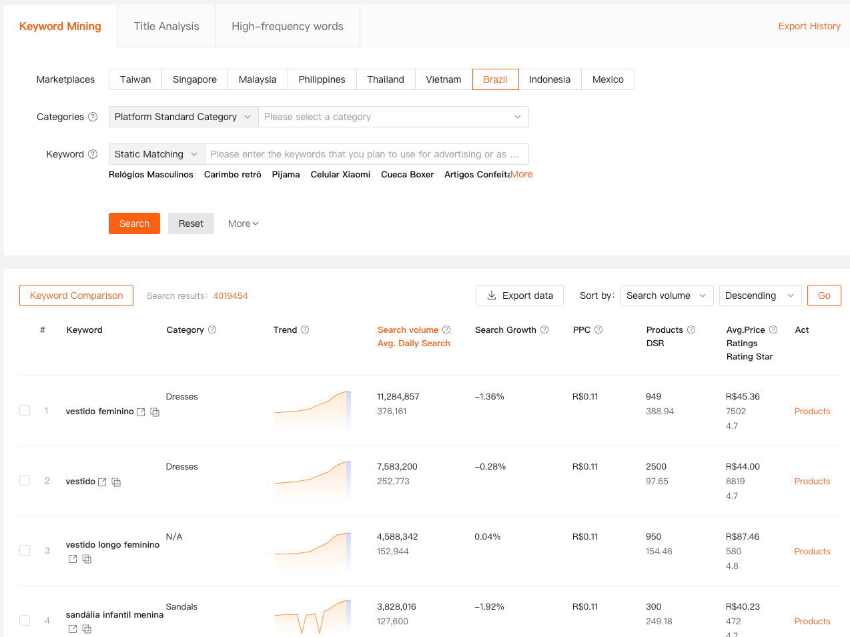The width and height of the screenshot is (850, 637).
Task: Click the orange Search button
Action: pyautogui.click(x=134, y=223)
